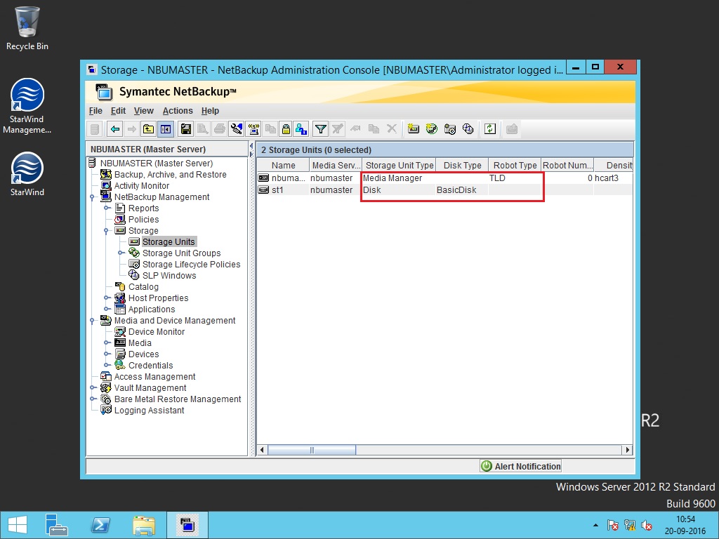
Task: Click the Up one level folder icon
Action: pyautogui.click(x=148, y=129)
